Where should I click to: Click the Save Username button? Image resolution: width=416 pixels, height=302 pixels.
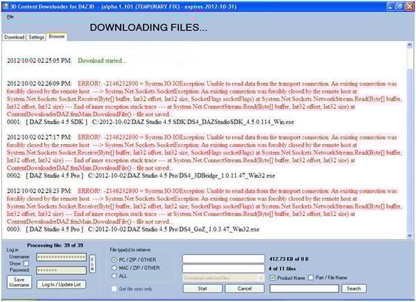(19, 282)
